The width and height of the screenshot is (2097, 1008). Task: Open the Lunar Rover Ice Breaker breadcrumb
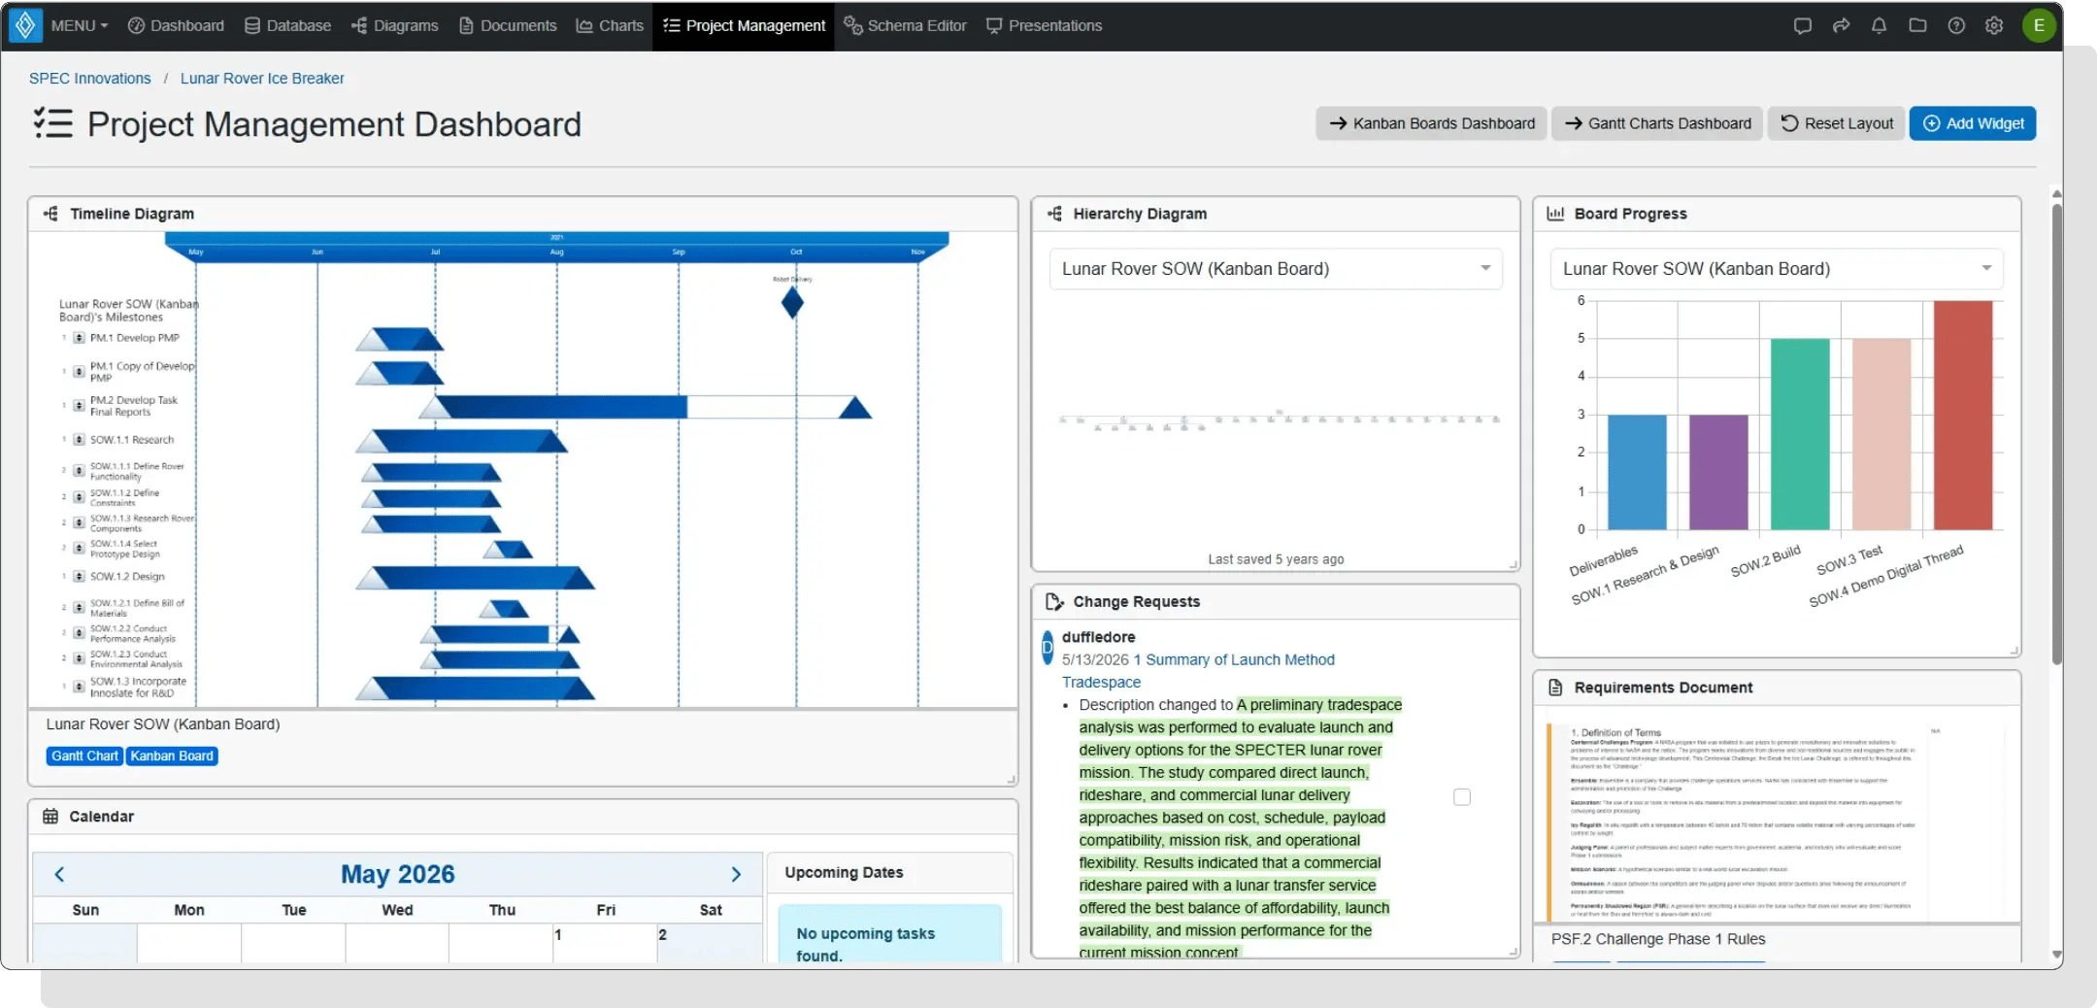tap(262, 79)
